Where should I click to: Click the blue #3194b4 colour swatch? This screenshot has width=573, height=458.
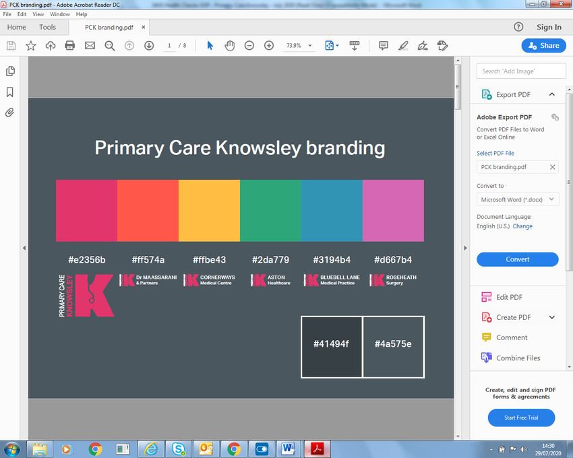[332, 210]
